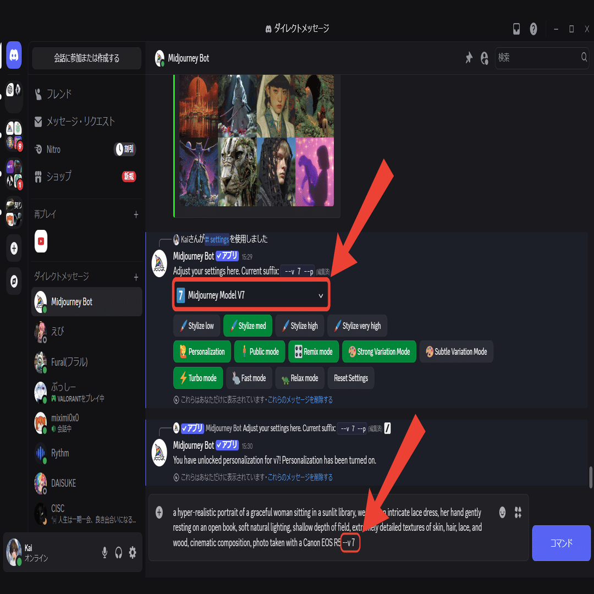Open the Midjourney image grid thumbnail
594x594 pixels.
click(x=256, y=141)
